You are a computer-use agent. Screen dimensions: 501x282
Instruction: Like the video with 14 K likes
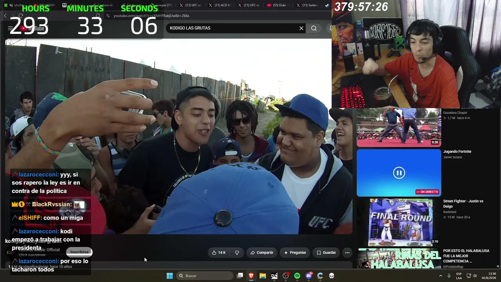219,253
